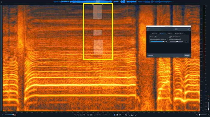Click the horizontal zoom in icon at bottom-right corner
210x117 pixels.
[208, 115]
